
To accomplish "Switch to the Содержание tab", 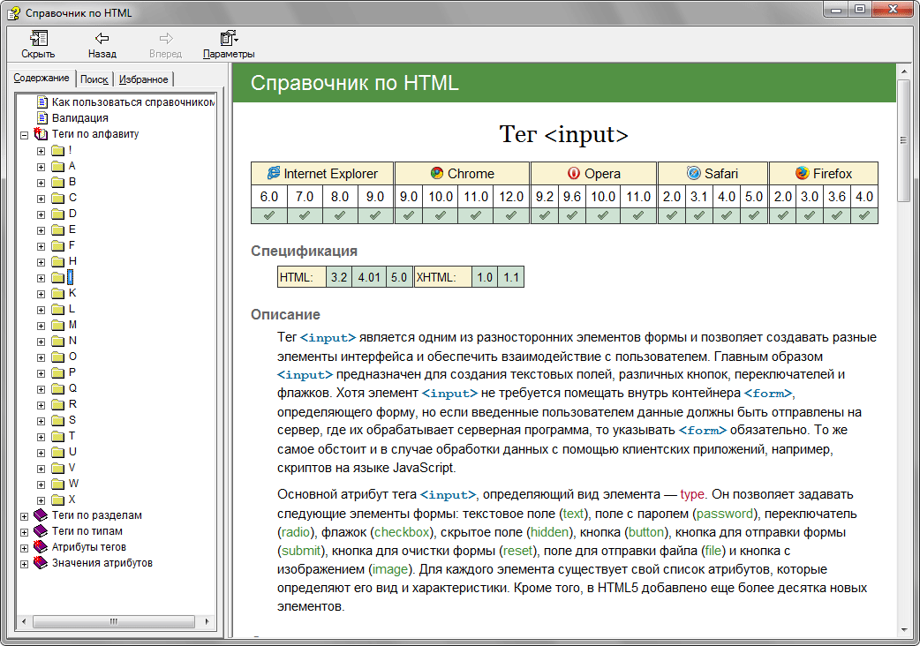I will tap(41, 78).
